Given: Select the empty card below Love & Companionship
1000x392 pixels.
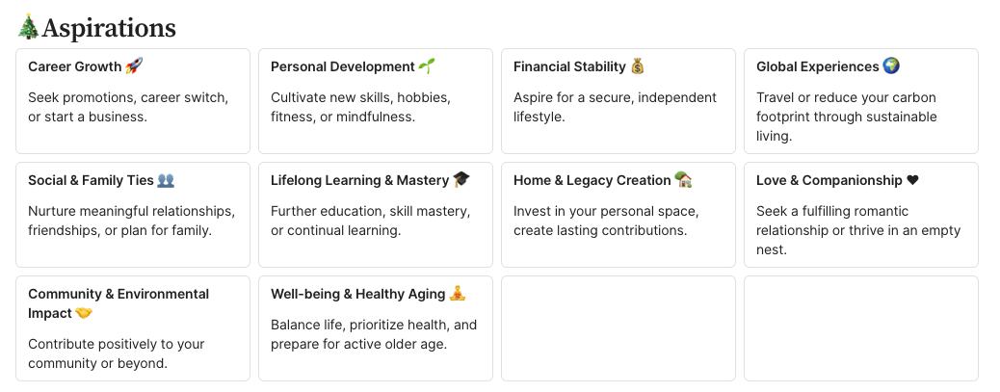Looking at the screenshot, I should [860, 328].
